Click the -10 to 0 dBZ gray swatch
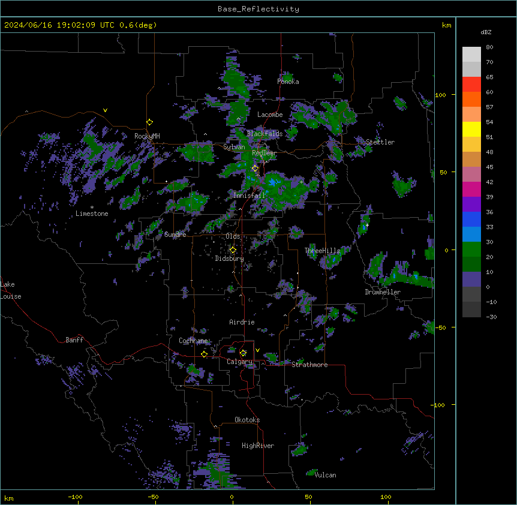 click(x=471, y=294)
